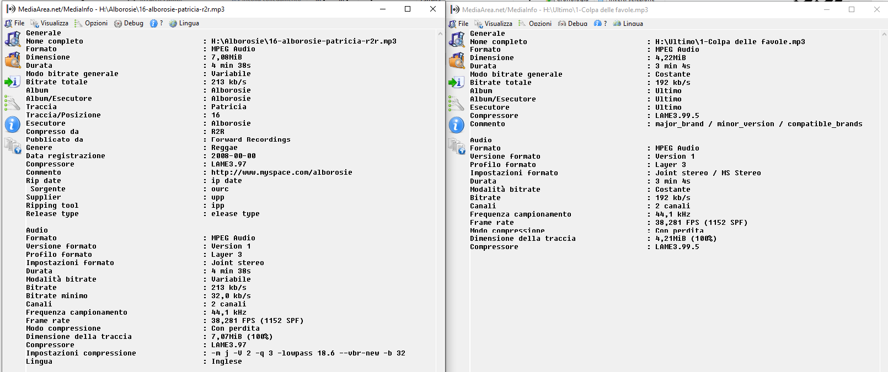Open Opzioni menu in Alborosie window
Image resolution: width=888 pixels, height=372 pixels.
tap(91, 23)
